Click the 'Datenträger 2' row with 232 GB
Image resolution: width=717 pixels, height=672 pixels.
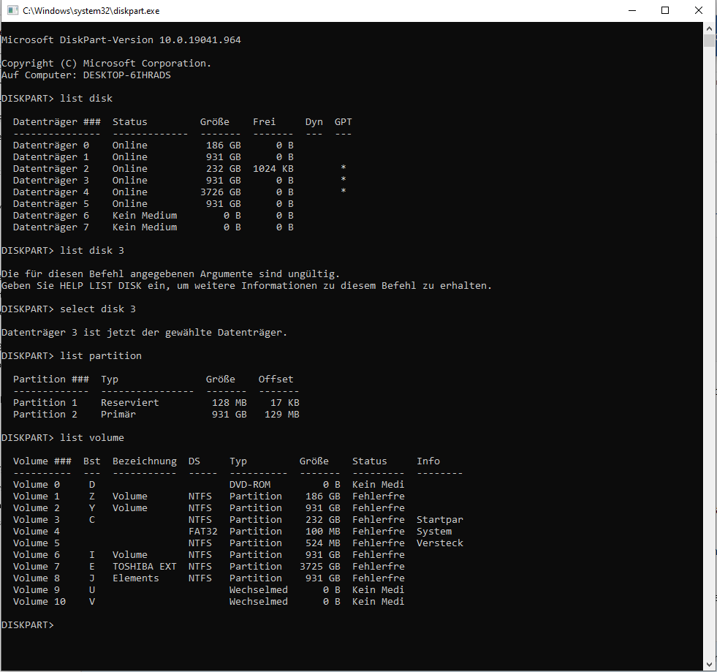tap(179, 168)
